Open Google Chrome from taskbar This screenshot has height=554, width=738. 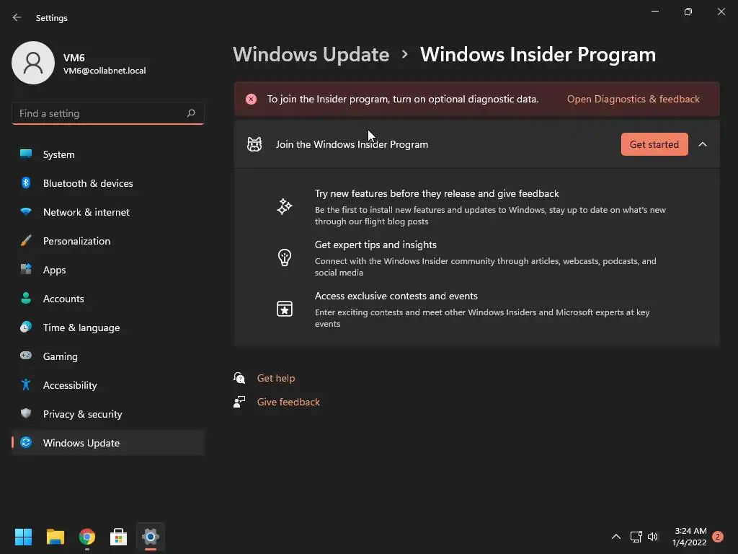(87, 537)
